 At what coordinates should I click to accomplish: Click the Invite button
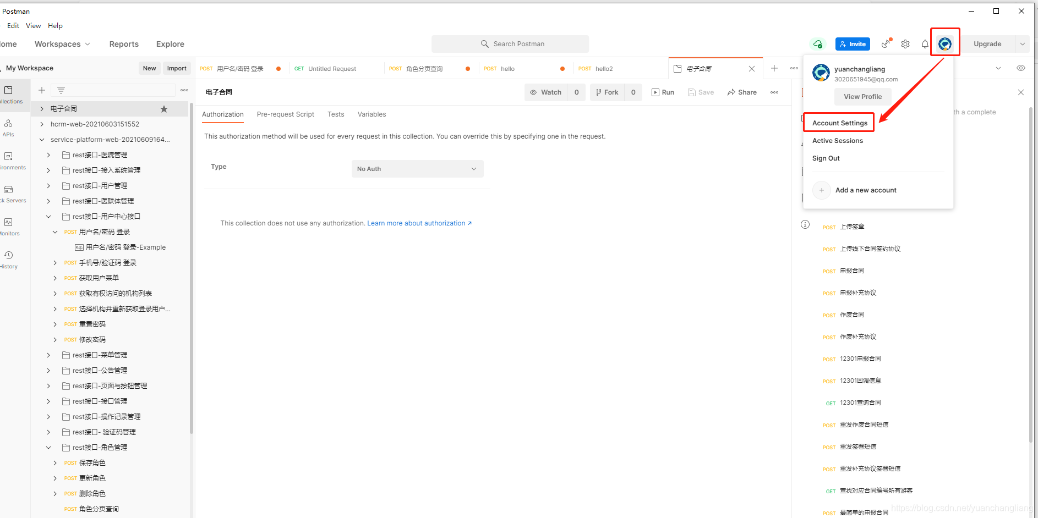[853, 44]
